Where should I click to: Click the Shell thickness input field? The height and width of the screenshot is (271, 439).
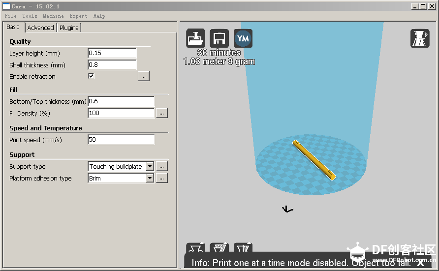(x=112, y=65)
